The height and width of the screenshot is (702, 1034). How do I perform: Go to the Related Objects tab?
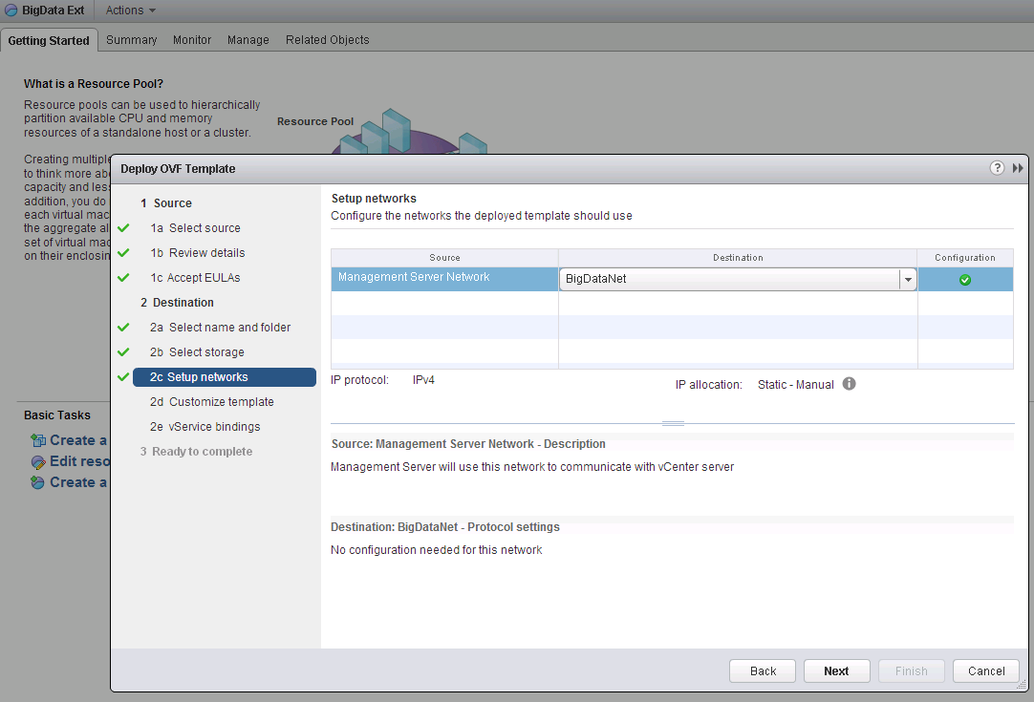pyautogui.click(x=327, y=40)
